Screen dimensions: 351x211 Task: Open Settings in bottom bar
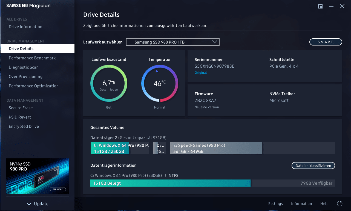pyautogui.click(x=275, y=204)
